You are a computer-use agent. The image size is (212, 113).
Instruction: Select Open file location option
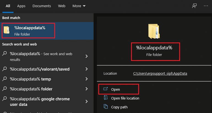click(125, 98)
